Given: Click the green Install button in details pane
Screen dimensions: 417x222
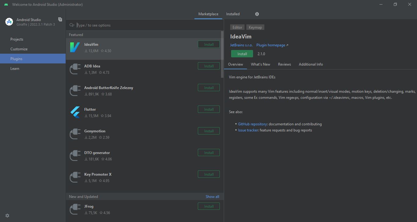Looking at the screenshot, I should point(242,54).
